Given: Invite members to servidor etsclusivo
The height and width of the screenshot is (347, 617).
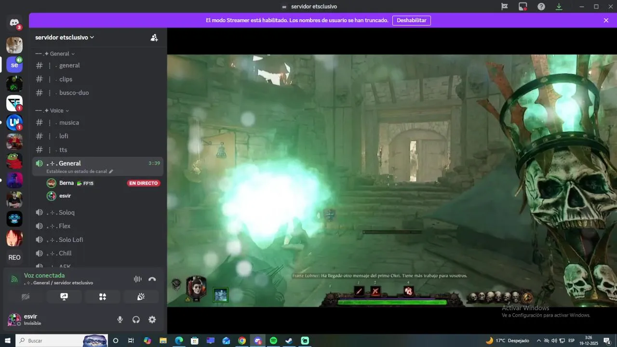Looking at the screenshot, I should click(x=154, y=38).
